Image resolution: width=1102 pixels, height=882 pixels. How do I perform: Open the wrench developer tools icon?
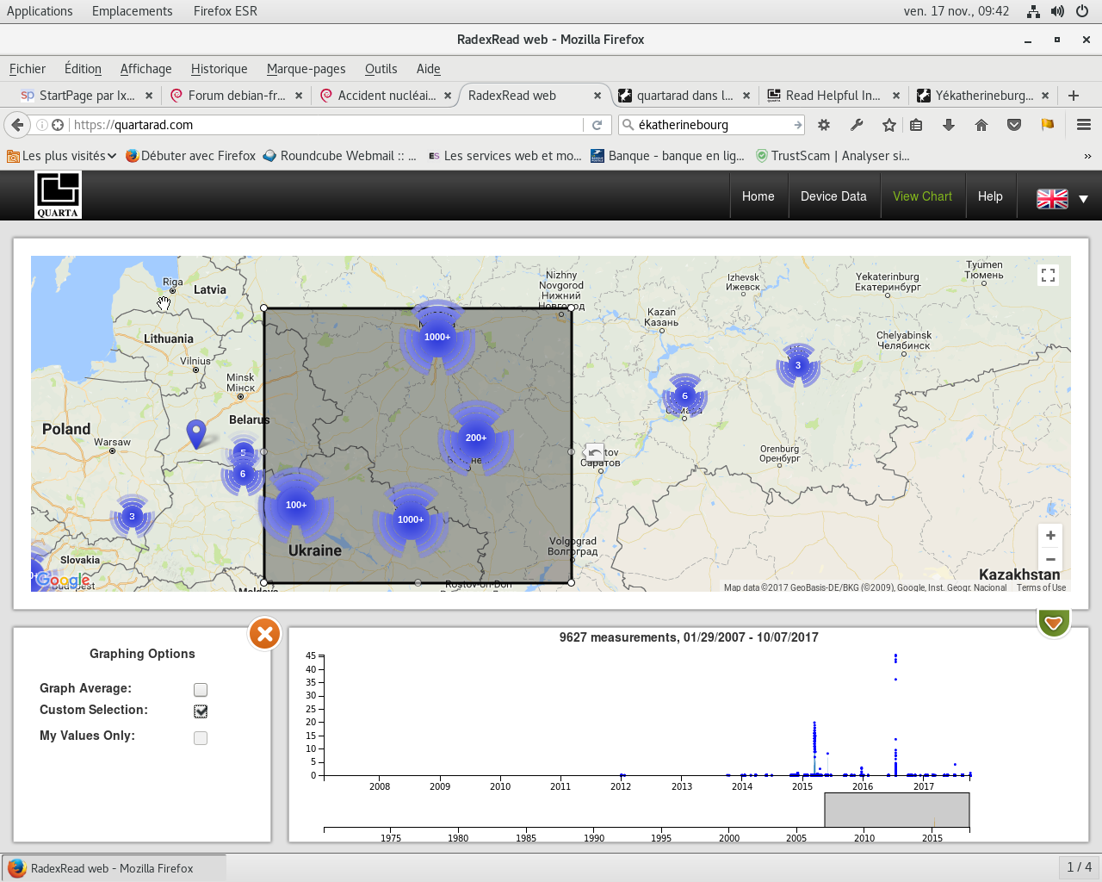pyautogui.click(x=857, y=125)
